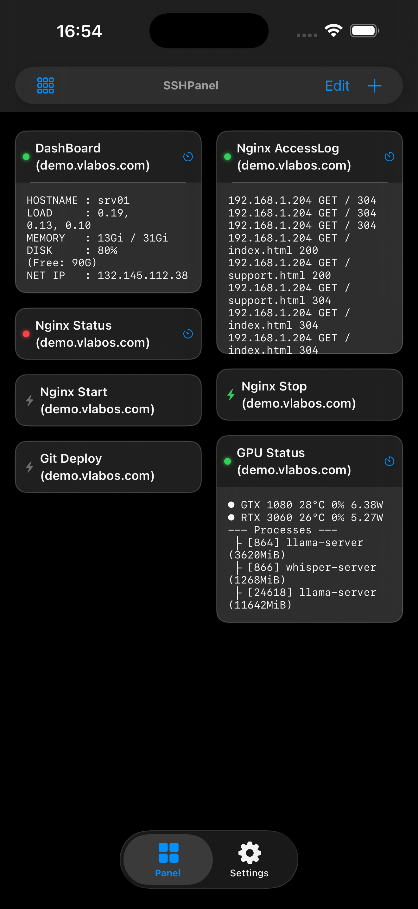Tap the Nginx AccessLog green status dot
Screen dimensions: 418x909
point(228,157)
